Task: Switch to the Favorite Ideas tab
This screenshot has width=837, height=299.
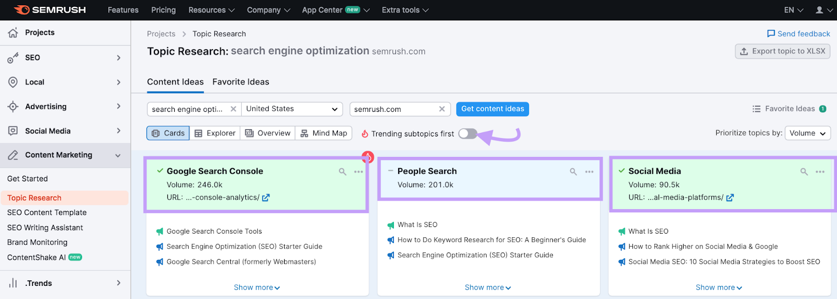Action: [x=241, y=82]
